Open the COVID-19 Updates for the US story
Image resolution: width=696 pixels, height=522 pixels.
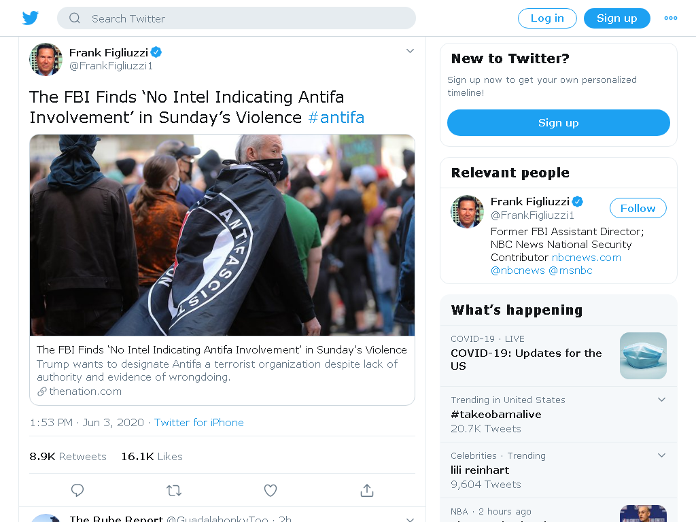click(x=559, y=356)
